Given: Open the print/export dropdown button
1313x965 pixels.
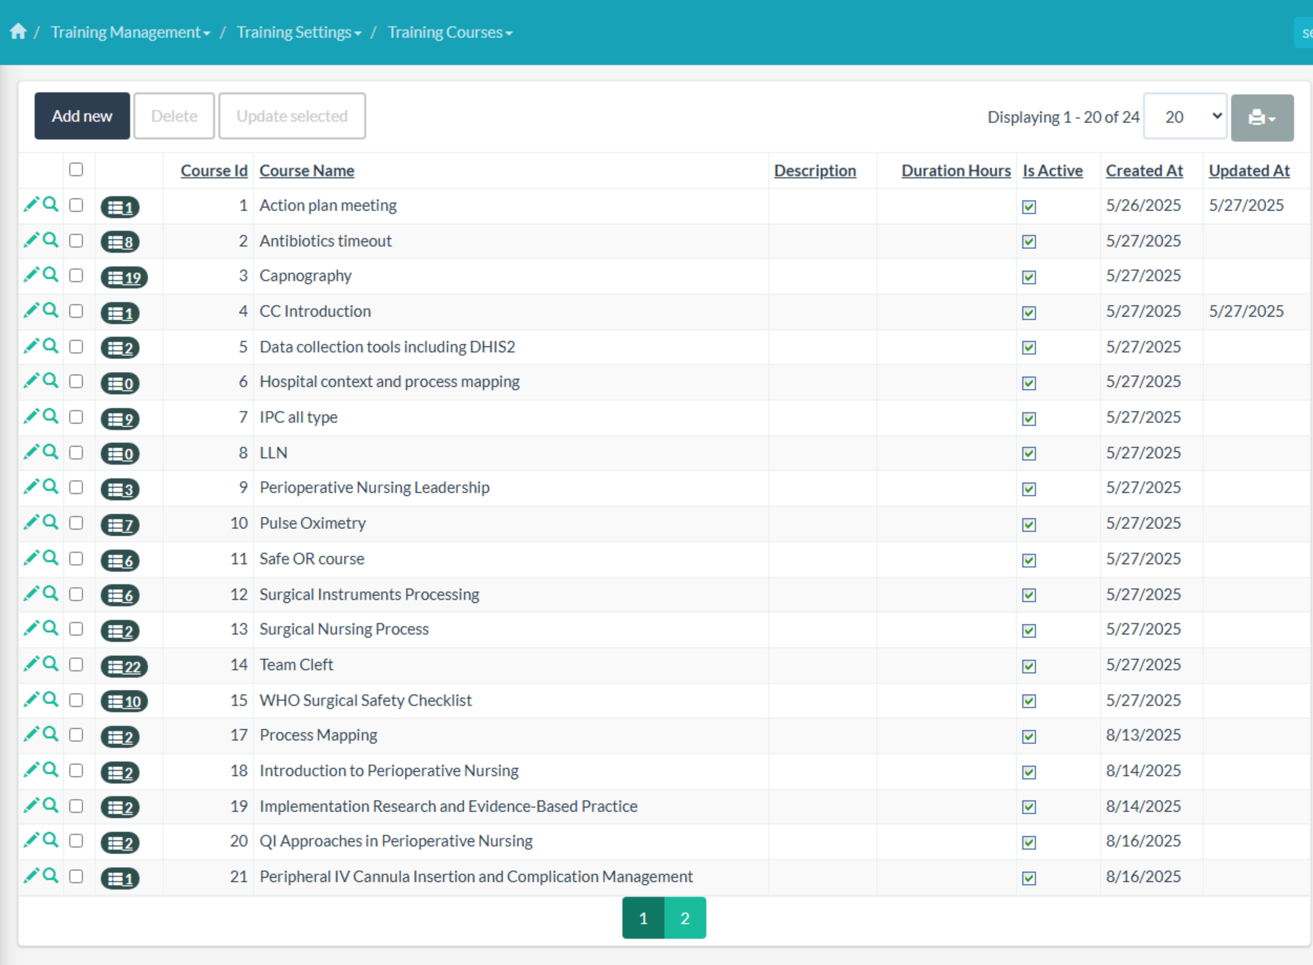Looking at the screenshot, I should coord(1262,117).
